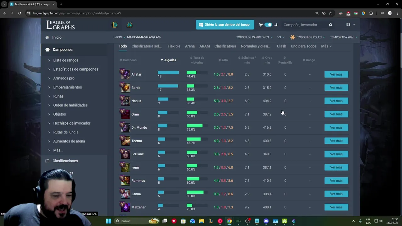Select the Clash tab
This screenshot has width=402, height=226.
pos(281,46)
